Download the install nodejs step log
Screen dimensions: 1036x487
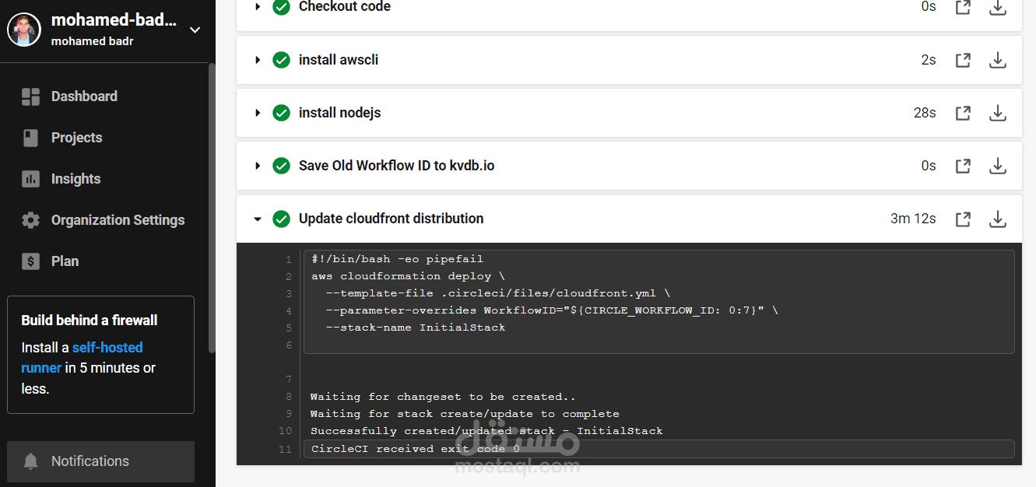997,113
